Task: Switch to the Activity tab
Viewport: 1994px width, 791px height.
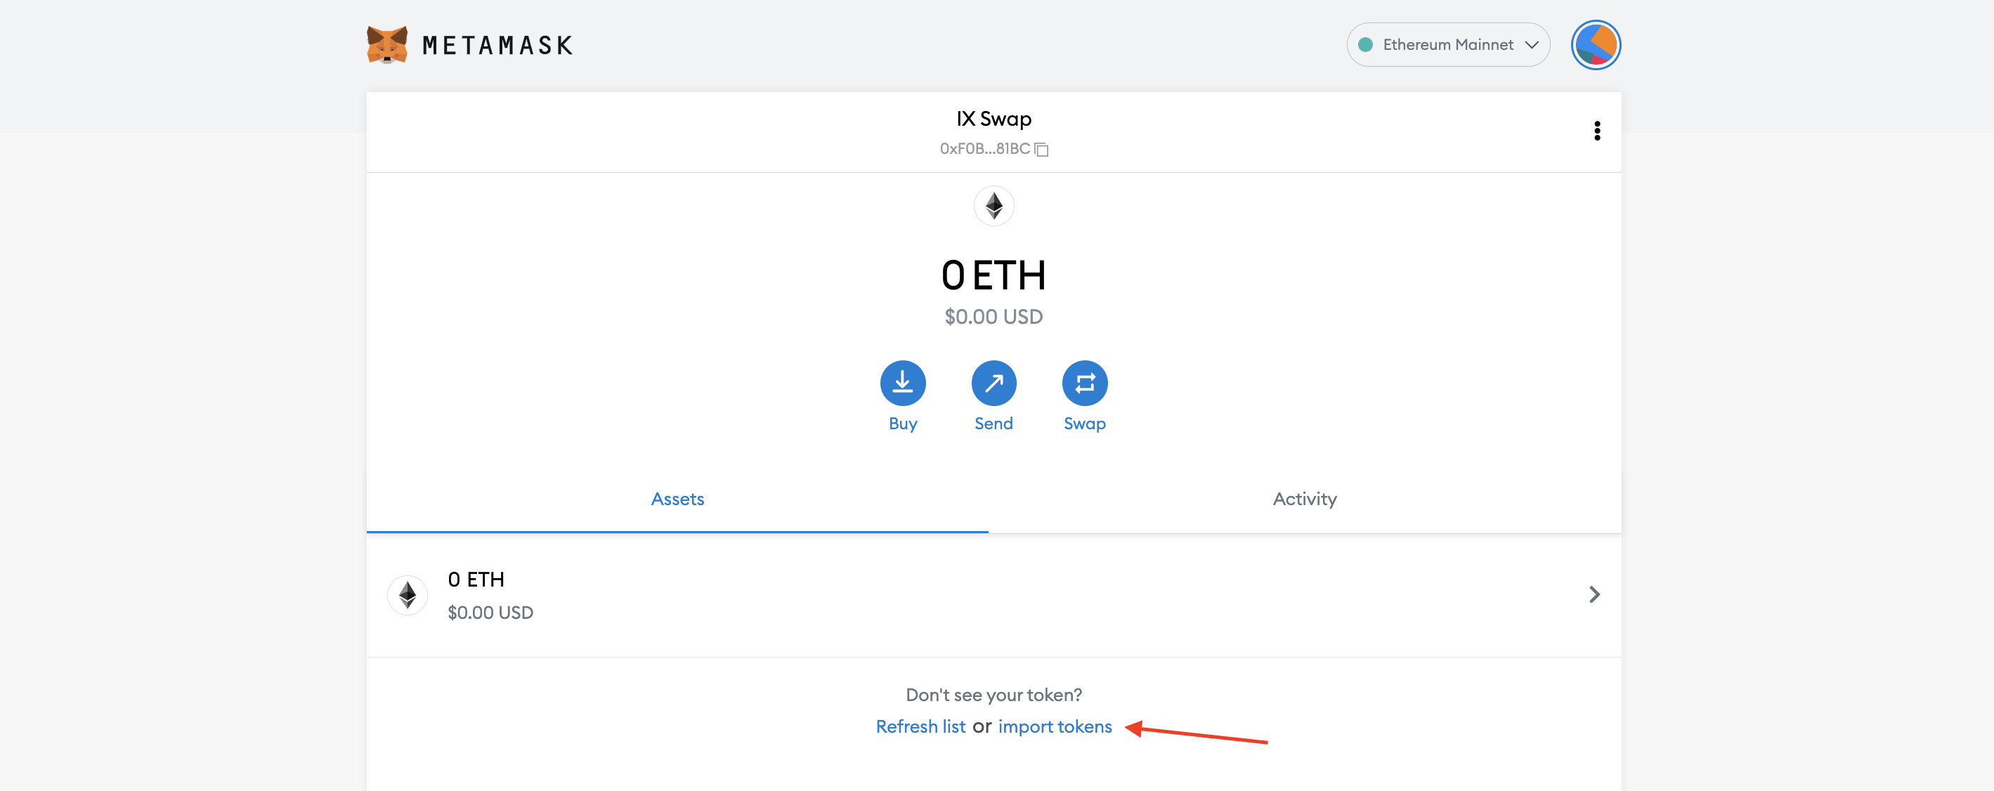Action: tap(1304, 499)
